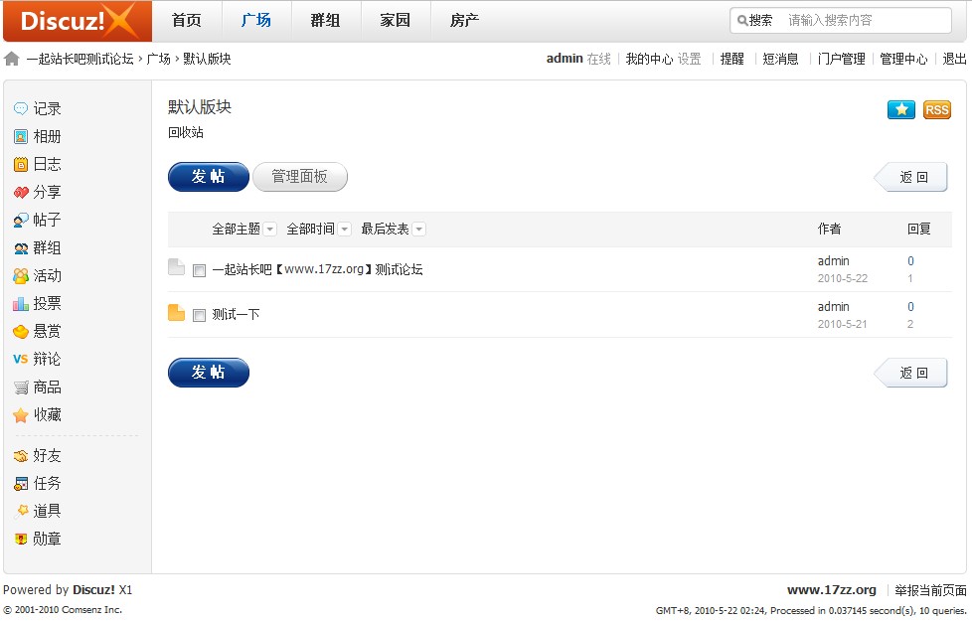Screen dimensions: 972x623
Task: Click the search input field
Action: [x=868, y=21]
